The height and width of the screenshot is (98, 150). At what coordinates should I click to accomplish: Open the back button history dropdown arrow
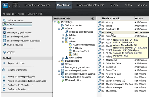(x=10, y=7)
